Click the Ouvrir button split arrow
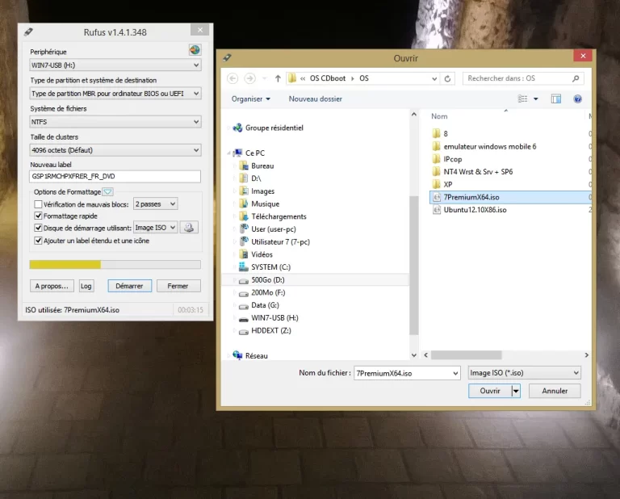The width and height of the screenshot is (620, 499). pos(516,391)
